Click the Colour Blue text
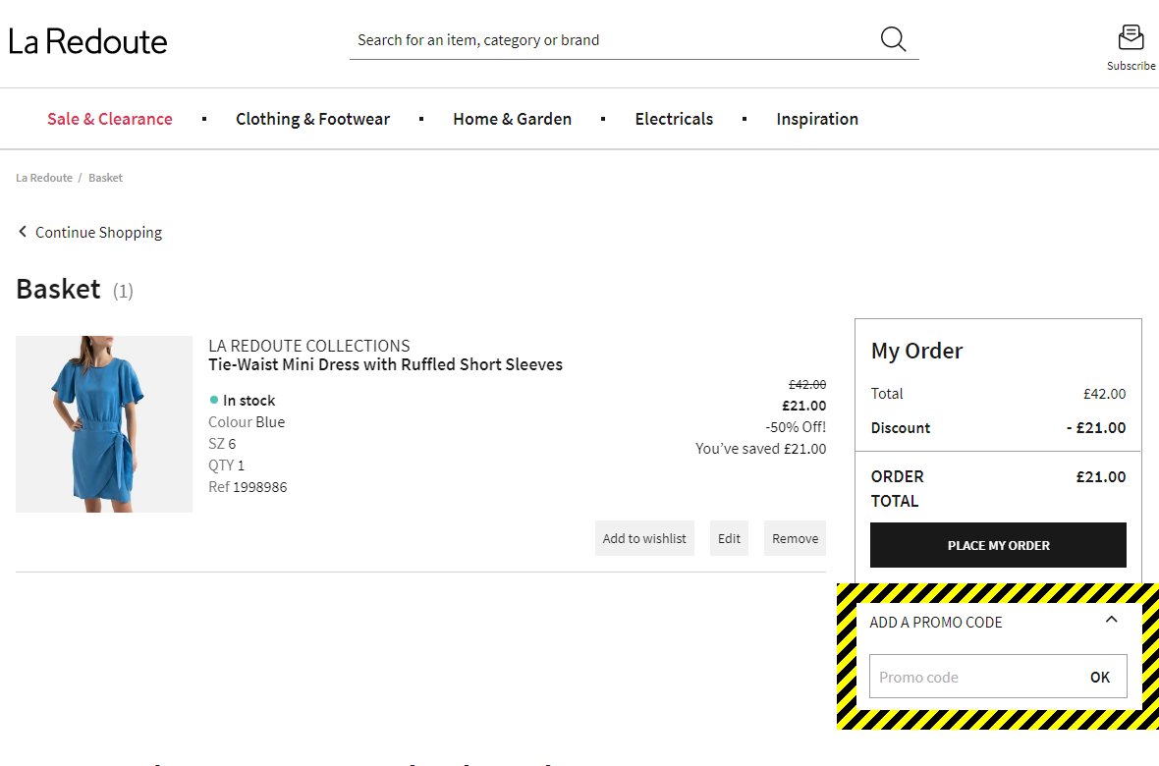 click(247, 422)
